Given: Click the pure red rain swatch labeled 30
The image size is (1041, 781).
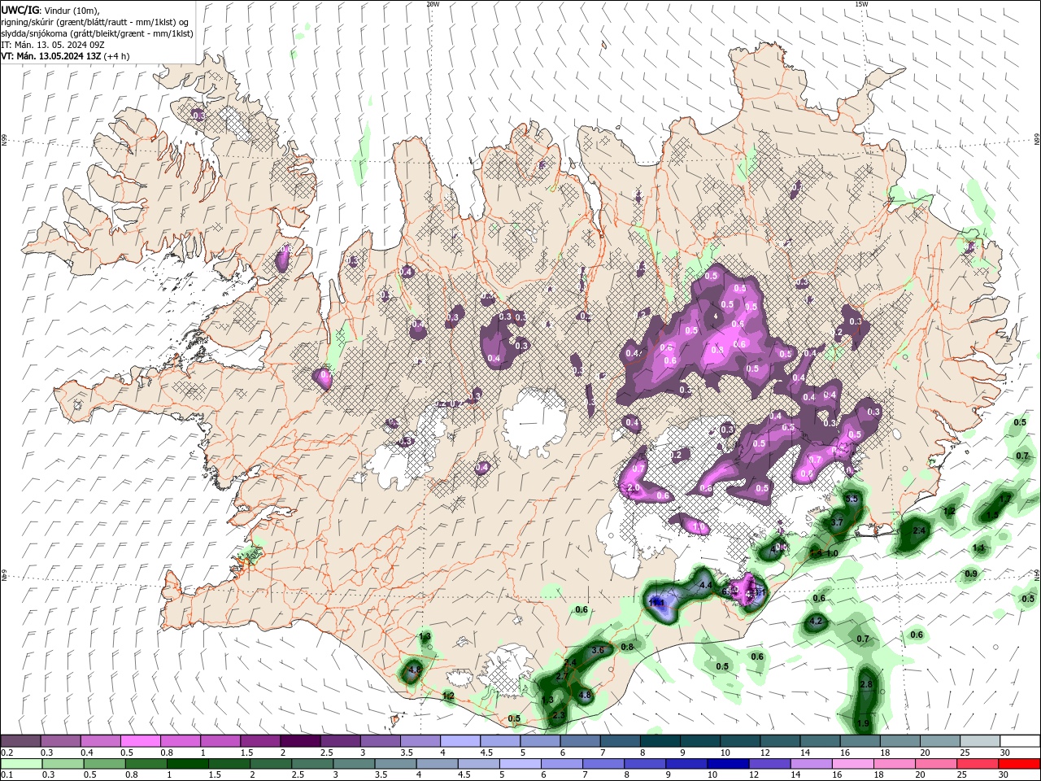Looking at the screenshot, I should [x=1018, y=764].
